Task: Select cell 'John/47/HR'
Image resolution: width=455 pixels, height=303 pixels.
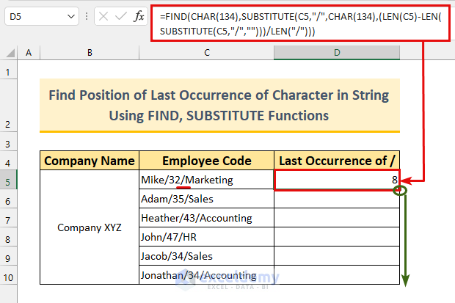Action: (207, 237)
